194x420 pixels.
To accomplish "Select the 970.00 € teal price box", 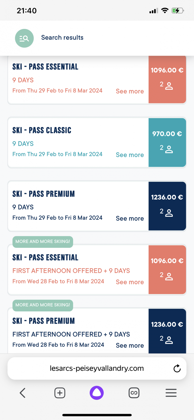I will point(167,143).
